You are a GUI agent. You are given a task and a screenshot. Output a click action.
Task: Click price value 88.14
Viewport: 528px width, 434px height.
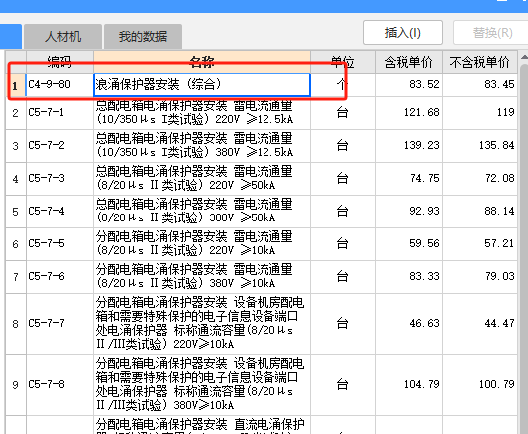click(x=499, y=211)
